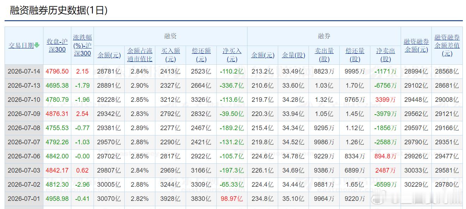Sort by 偿还量(股) column header

click(x=355, y=55)
